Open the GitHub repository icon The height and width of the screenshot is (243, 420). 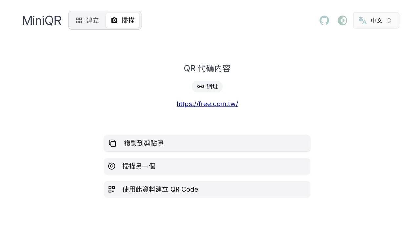[x=324, y=20]
